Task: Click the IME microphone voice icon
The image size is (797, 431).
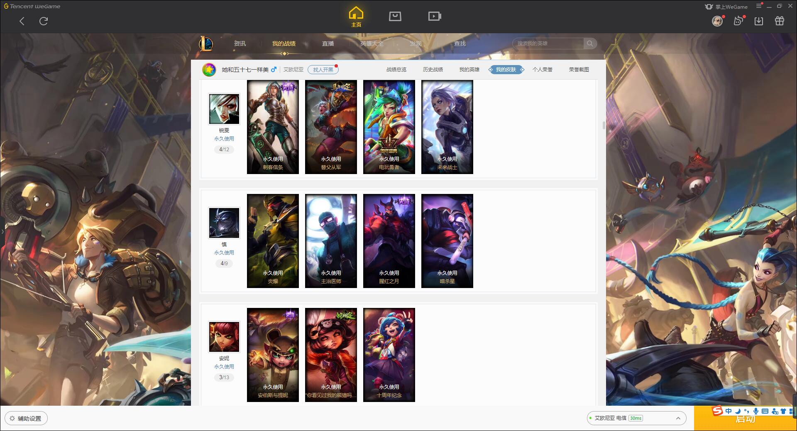Action: pos(756,411)
